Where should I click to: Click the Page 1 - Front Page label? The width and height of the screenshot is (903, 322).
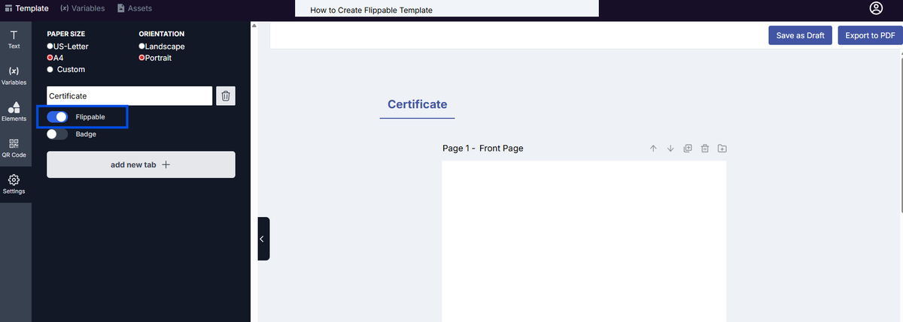[482, 149]
